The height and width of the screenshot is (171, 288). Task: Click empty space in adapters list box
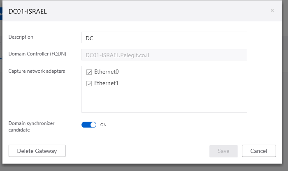tap(164, 100)
